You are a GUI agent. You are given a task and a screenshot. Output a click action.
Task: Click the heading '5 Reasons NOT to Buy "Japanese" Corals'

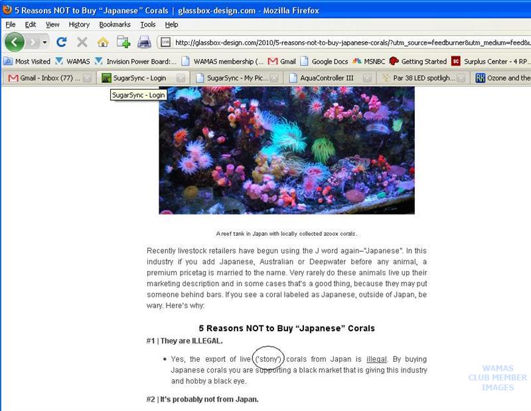287,328
